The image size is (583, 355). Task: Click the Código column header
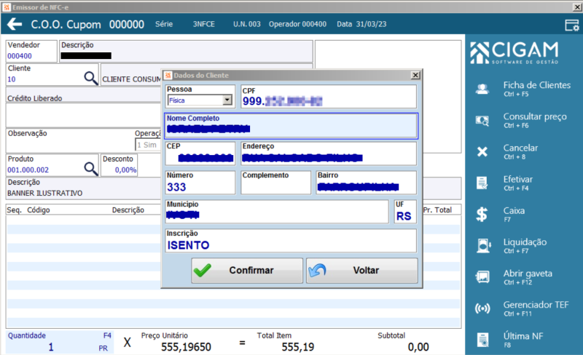click(x=39, y=210)
